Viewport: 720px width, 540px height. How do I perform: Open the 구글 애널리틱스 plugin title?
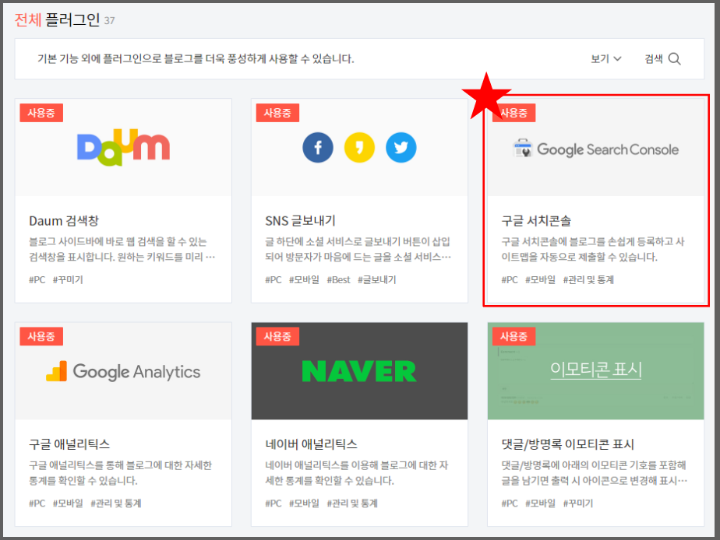coord(69,444)
